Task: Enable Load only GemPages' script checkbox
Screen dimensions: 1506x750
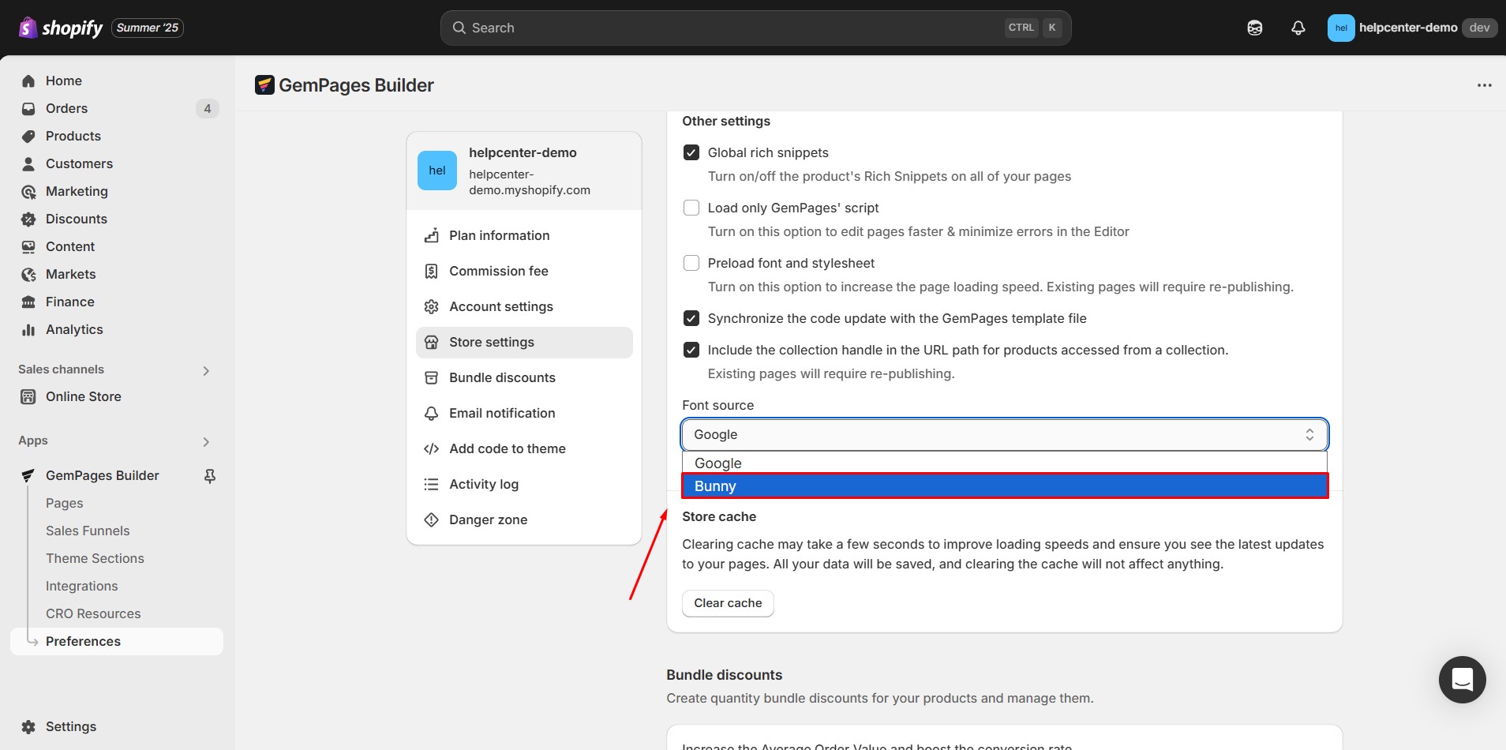Action: point(691,208)
